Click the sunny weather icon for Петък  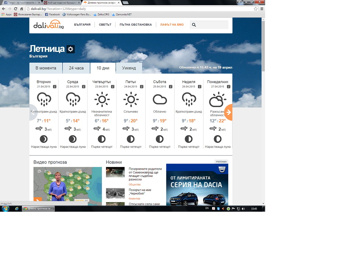coord(131,100)
